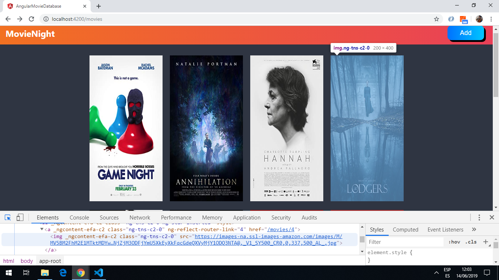Show more Styles pane tabs chevron
Viewport: 499px width, 280px height.
(x=474, y=230)
